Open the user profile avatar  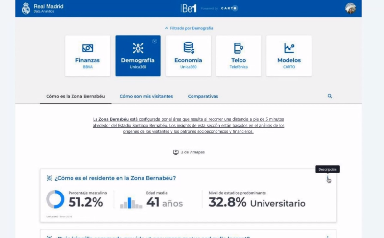[351, 9]
